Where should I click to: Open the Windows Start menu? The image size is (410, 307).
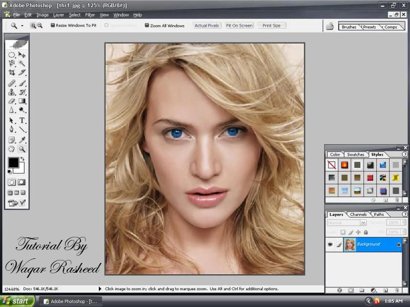point(17,301)
